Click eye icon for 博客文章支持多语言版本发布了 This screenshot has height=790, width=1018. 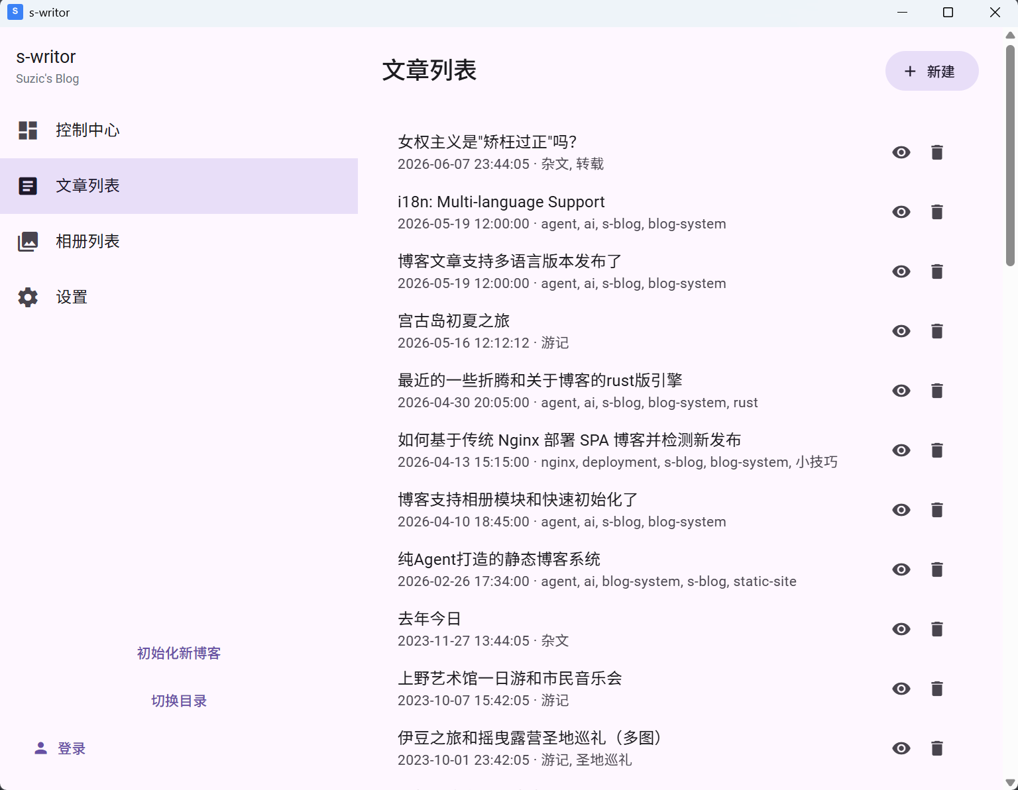[901, 272]
